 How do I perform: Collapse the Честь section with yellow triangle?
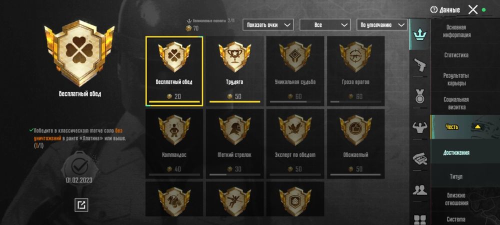coord(465,127)
